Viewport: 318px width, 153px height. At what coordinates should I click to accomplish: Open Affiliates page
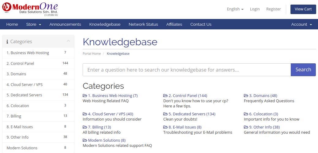tap(174, 24)
